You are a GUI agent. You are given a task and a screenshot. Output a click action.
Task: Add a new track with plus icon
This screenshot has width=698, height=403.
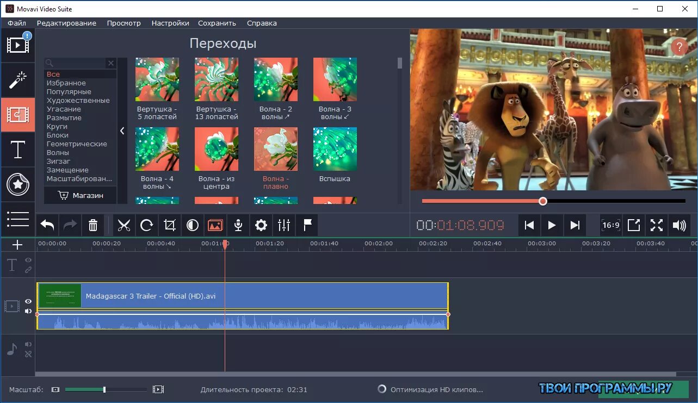(x=17, y=245)
